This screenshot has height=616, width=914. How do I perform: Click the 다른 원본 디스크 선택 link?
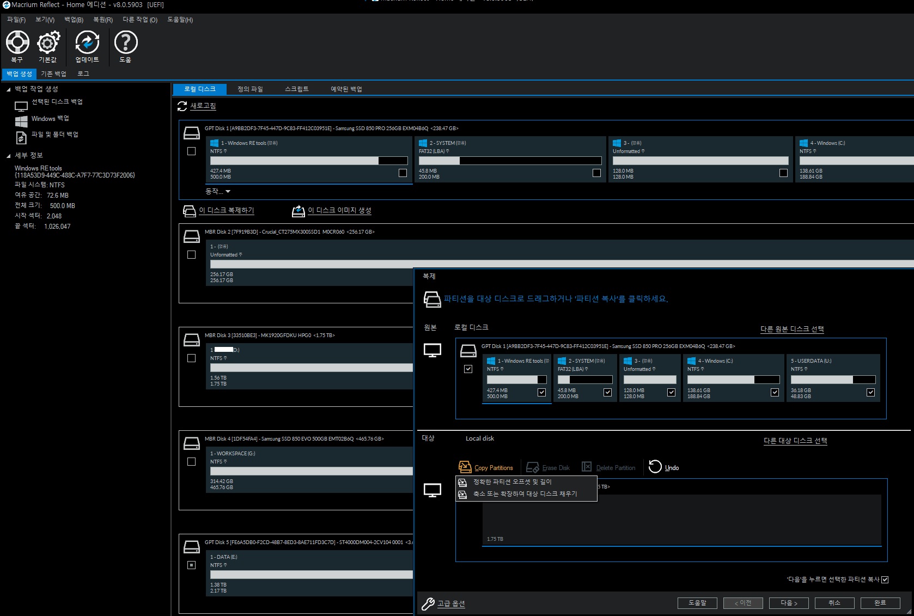coord(792,329)
